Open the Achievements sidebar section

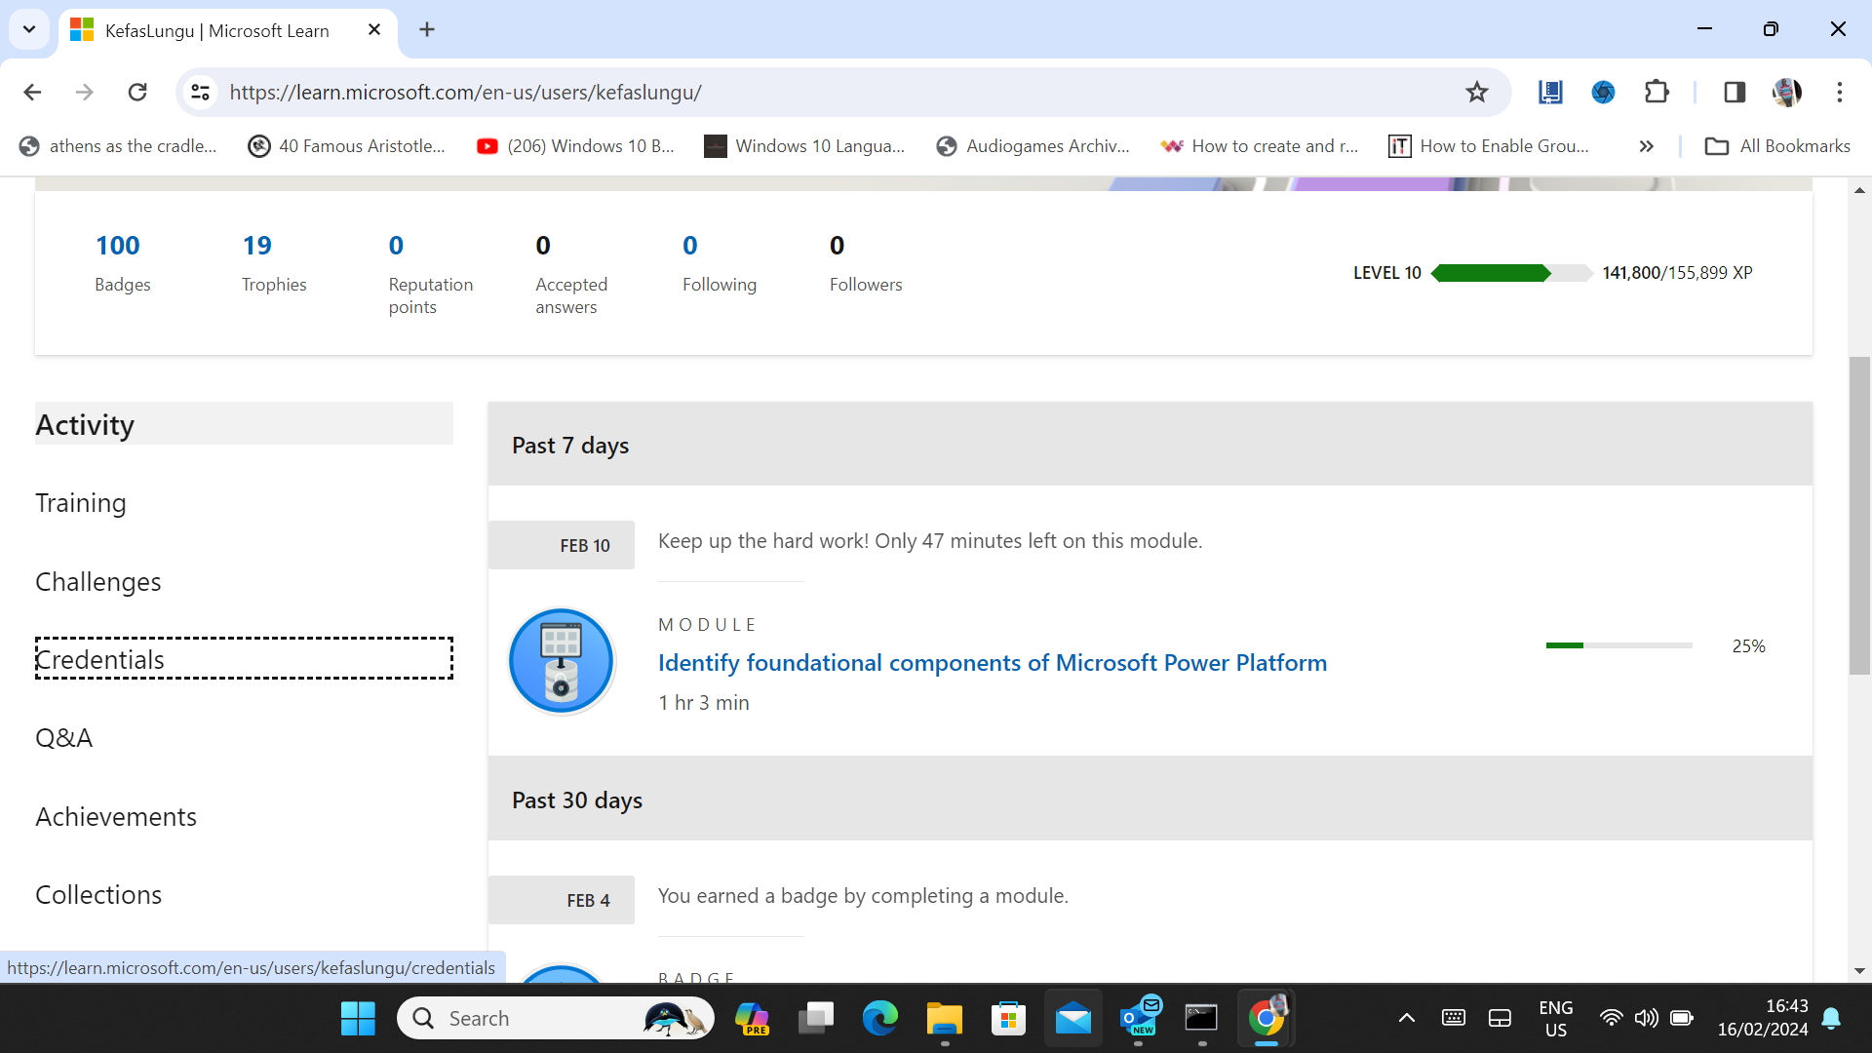[116, 817]
